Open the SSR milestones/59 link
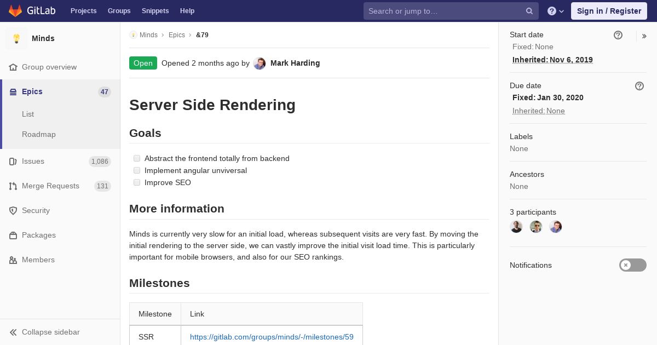This screenshot has width=657, height=345. pos(272,337)
